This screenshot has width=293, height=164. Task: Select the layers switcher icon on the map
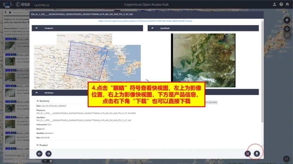pos(287,20)
